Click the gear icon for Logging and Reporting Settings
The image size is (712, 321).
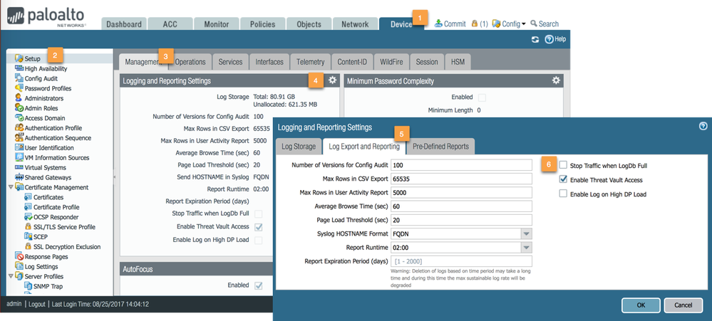click(x=331, y=80)
